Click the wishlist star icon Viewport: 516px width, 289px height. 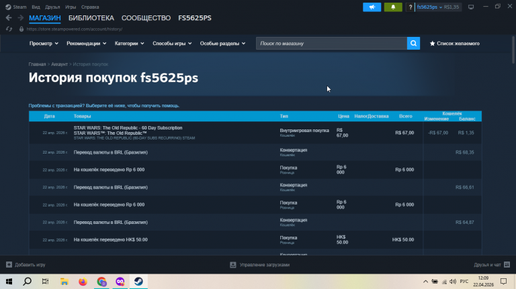(433, 44)
